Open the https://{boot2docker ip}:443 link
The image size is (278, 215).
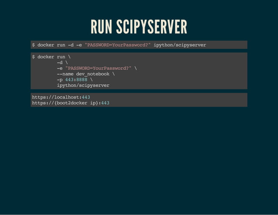(70, 103)
